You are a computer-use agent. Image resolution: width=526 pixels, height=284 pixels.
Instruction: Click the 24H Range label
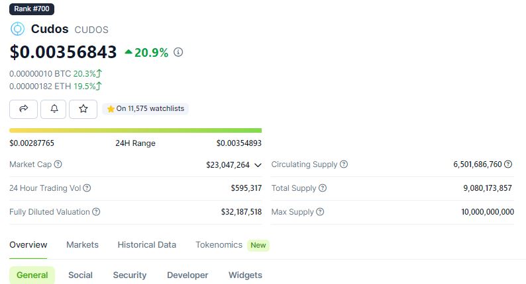tap(135, 143)
